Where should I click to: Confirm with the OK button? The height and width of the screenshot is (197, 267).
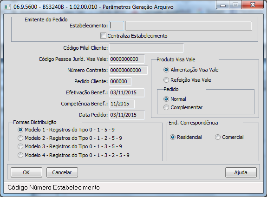[26, 172]
